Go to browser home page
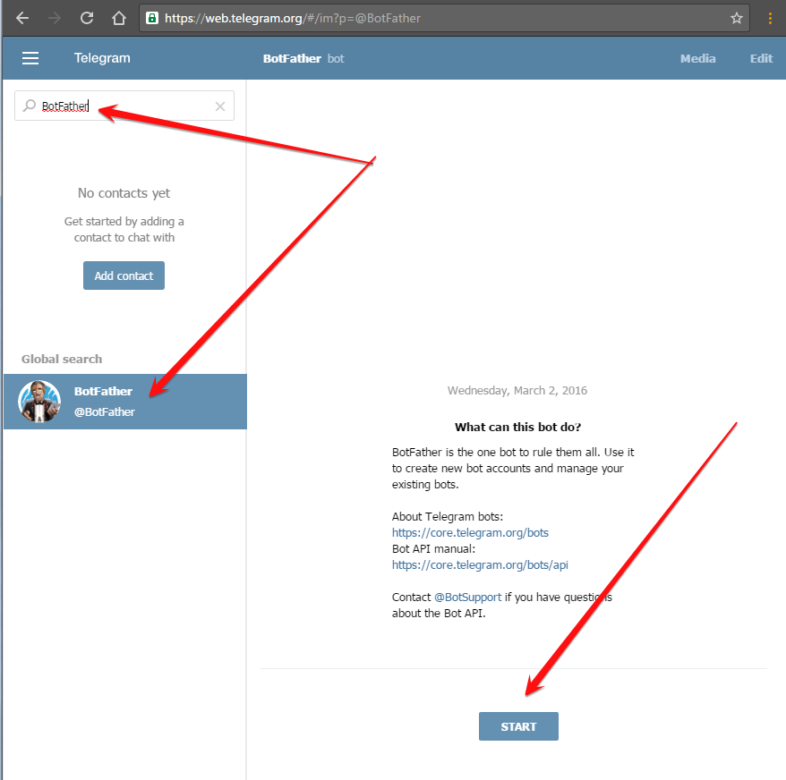786x780 pixels. [x=119, y=18]
